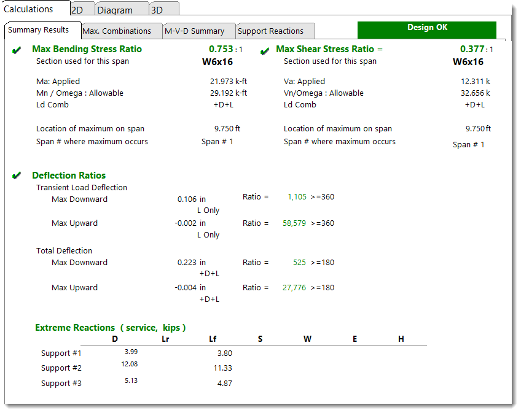Click applied moment value 21.973 k-ft

pos(229,82)
